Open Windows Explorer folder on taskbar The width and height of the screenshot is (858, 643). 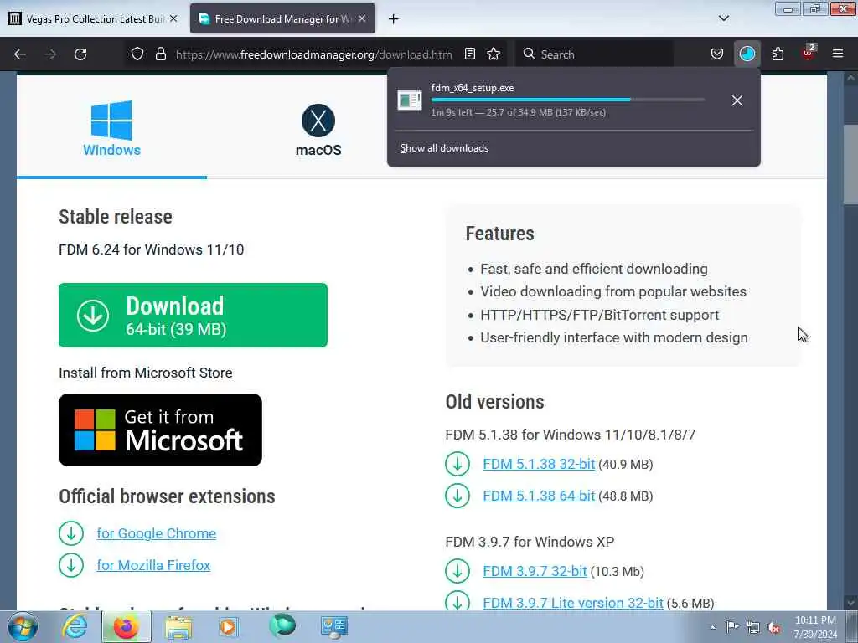click(178, 626)
